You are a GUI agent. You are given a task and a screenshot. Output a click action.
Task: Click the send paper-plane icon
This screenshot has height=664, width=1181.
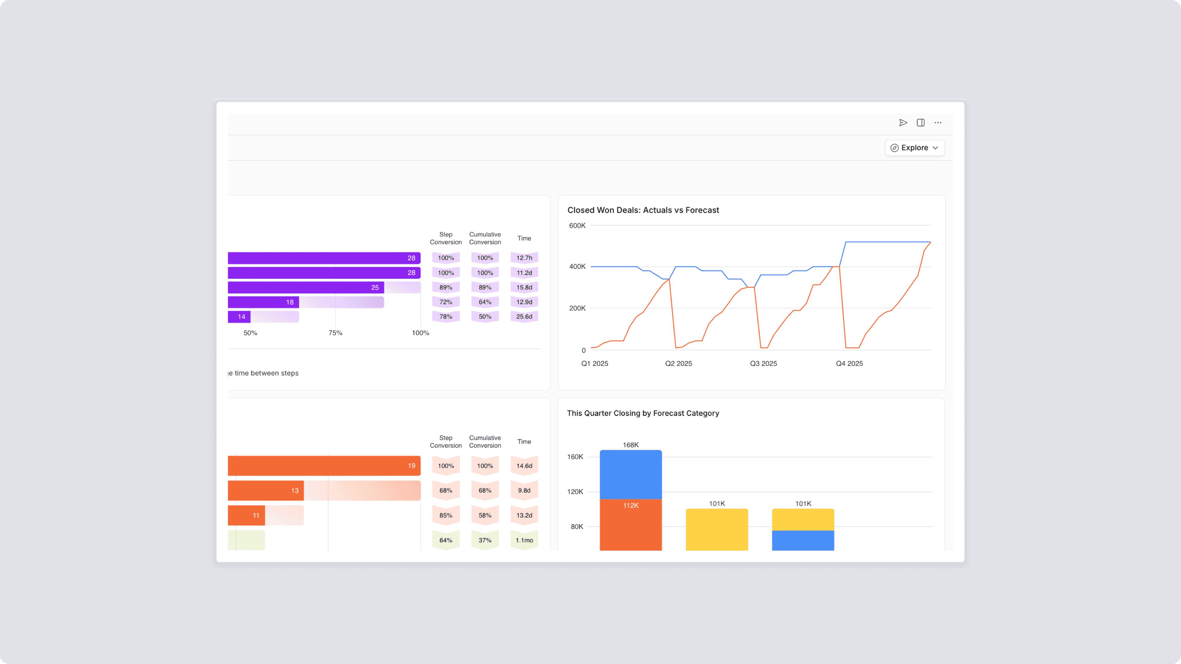pos(903,122)
